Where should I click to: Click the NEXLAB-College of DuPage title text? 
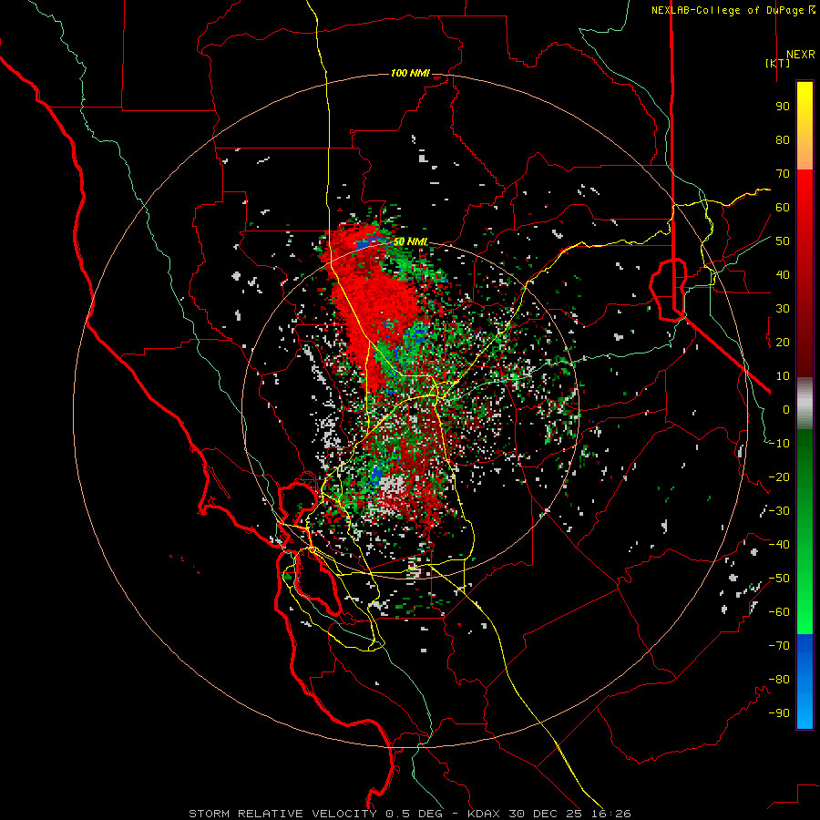tap(733, 10)
